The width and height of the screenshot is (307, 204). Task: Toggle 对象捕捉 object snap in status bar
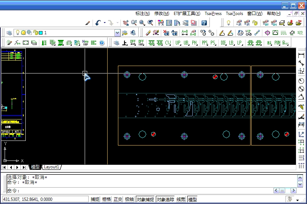tap(145, 199)
